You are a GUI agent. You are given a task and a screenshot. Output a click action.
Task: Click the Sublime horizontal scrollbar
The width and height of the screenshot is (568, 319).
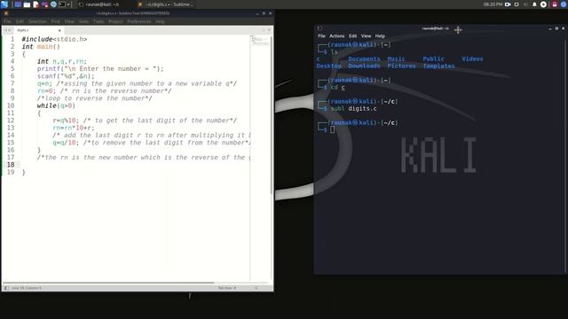coord(108,283)
